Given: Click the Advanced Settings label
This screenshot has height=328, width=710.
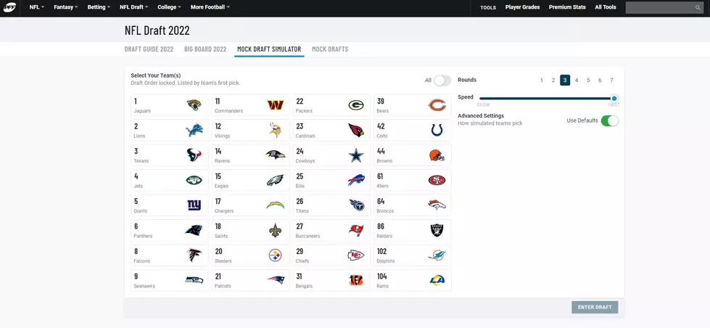Looking at the screenshot, I should click(480, 116).
